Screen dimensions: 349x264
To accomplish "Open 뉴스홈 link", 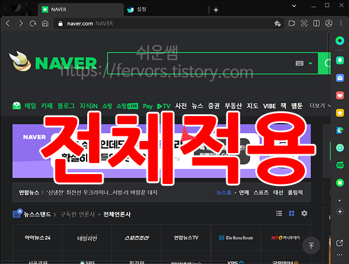I will coord(224,192).
